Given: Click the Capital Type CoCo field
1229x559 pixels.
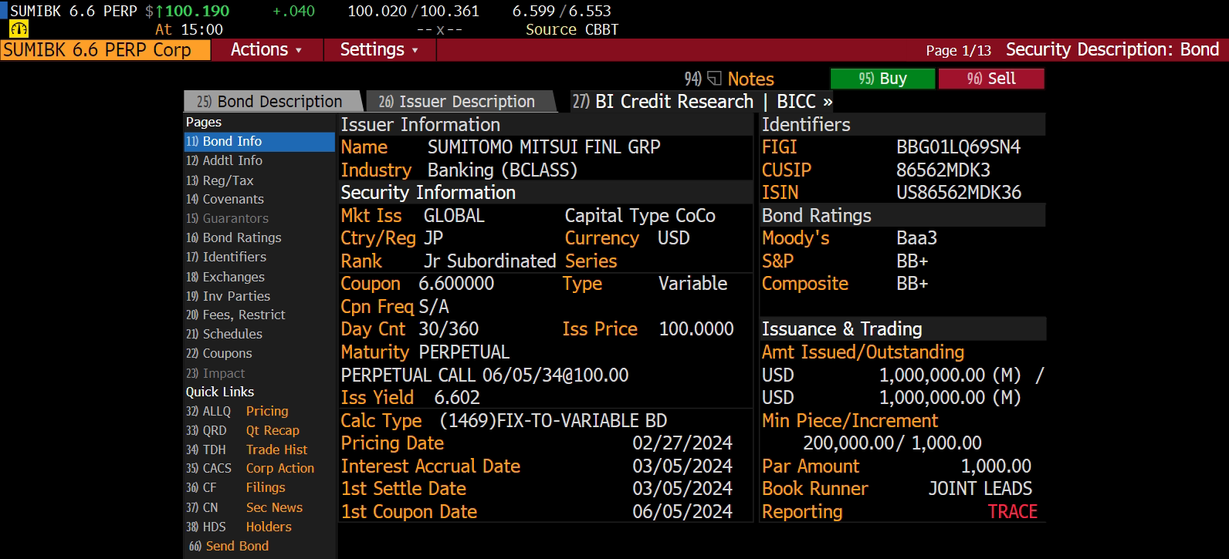Looking at the screenshot, I should pyautogui.click(x=640, y=216).
